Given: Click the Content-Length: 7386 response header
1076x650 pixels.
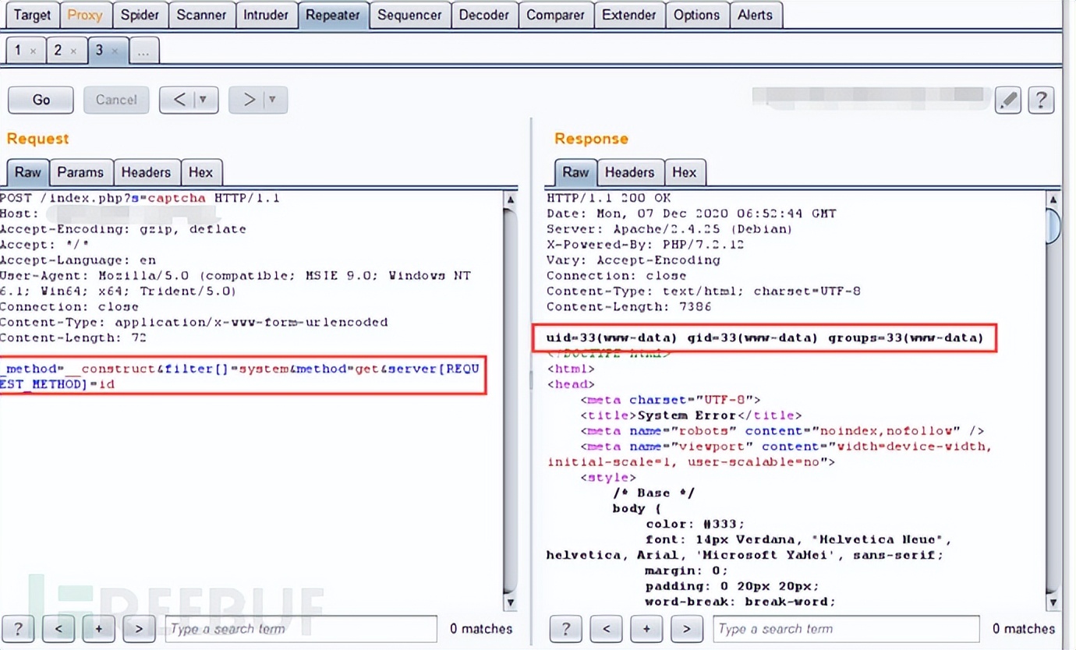Looking at the screenshot, I should (629, 306).
